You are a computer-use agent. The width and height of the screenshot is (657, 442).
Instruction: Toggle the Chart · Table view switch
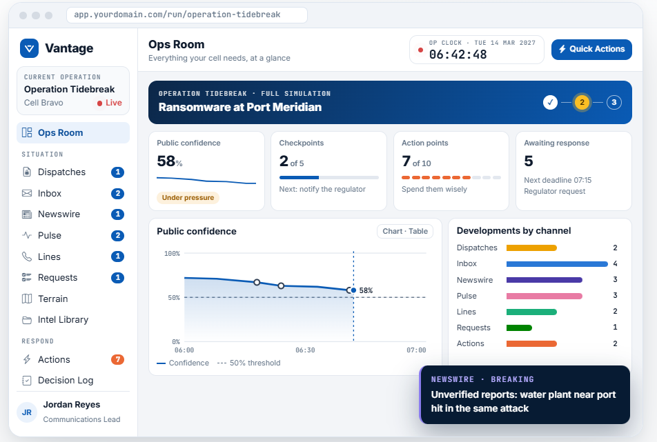pyautogui.click(x=405, y=232)
